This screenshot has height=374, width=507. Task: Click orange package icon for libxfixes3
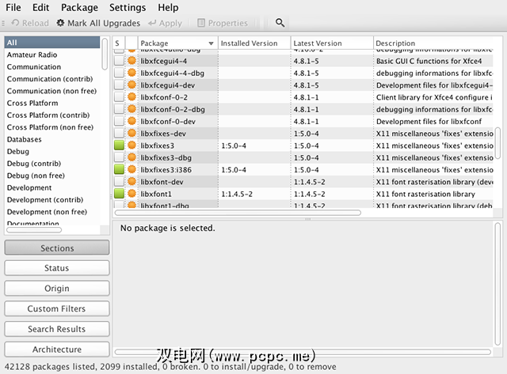click(x=132, y=145)
